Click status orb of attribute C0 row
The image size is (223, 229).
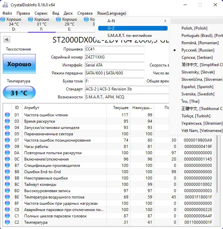[x=7, y=209]
